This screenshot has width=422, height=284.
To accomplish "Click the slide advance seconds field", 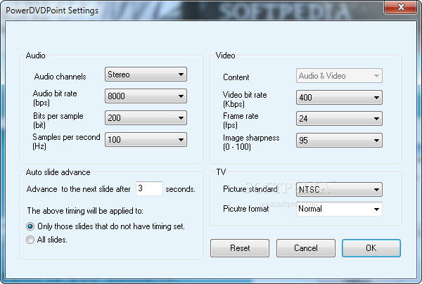I will pos(149,188).
